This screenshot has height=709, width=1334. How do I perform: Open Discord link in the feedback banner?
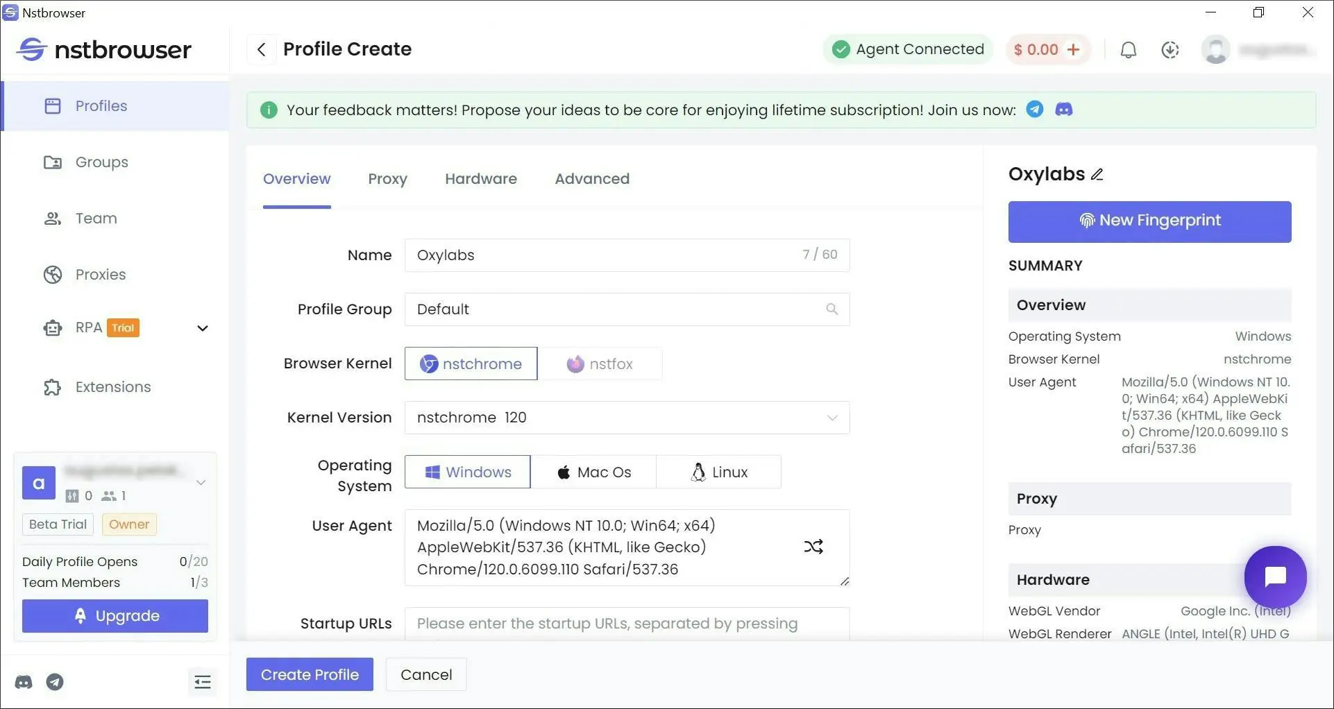pyautogui.click(x=1063, y=110)
